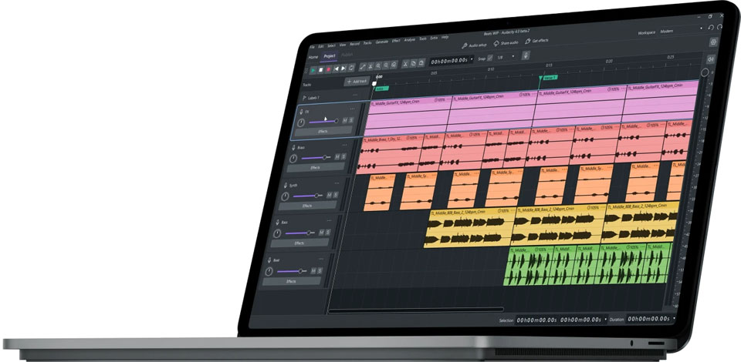
Task: Start playback with the green Play button
Action: click(x=313, y=69)
